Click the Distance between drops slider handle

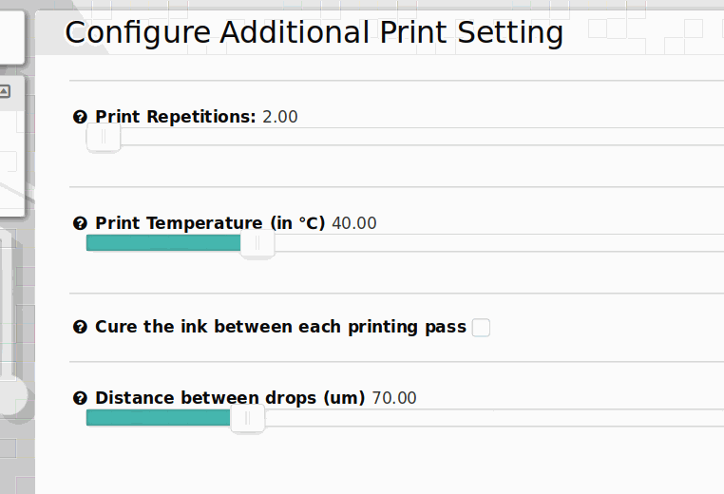(x=248, y=418)
